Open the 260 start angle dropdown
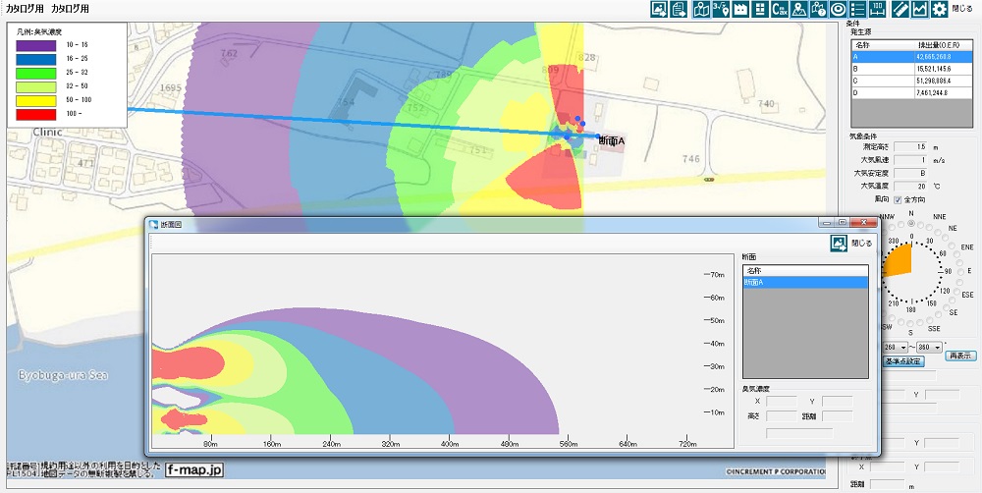 point(895,347)
